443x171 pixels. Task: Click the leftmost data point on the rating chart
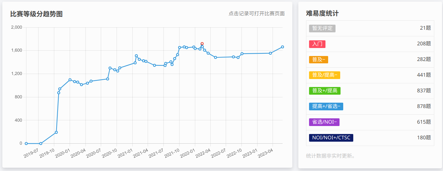click(26, 144)
